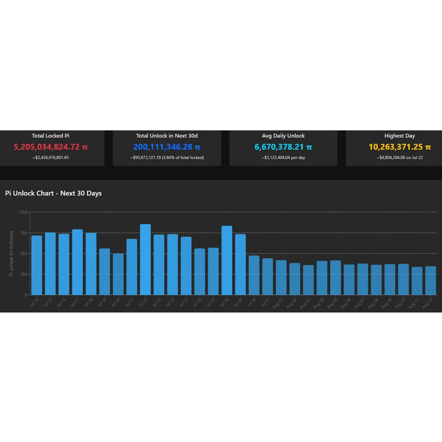Click the ~$3,122,404.04 per day text
The height and width of the screenshot is (442, 442).
[x=283, y=158]
